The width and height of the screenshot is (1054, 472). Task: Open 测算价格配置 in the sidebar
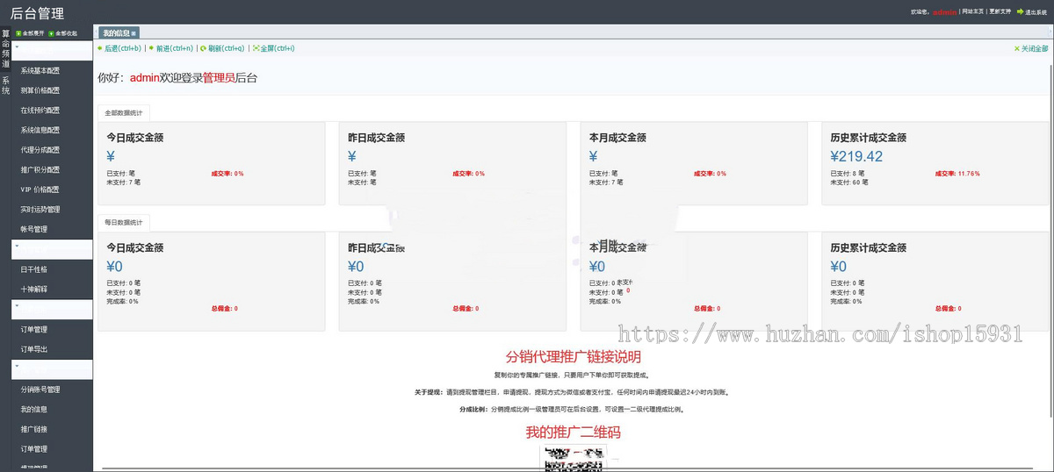[40, 90]
